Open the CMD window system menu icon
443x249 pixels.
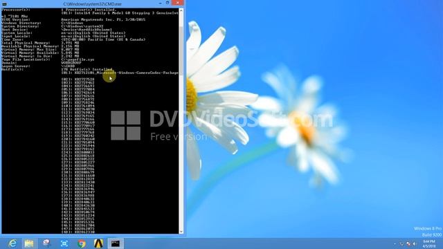[x=4, y=4]
